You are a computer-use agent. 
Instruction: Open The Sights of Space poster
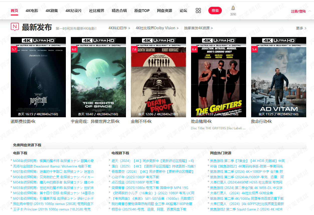pyautogui.click(x=98, y=77)
